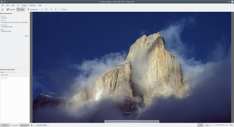
Task: Rotate the image right
Action: coord(56,10)
